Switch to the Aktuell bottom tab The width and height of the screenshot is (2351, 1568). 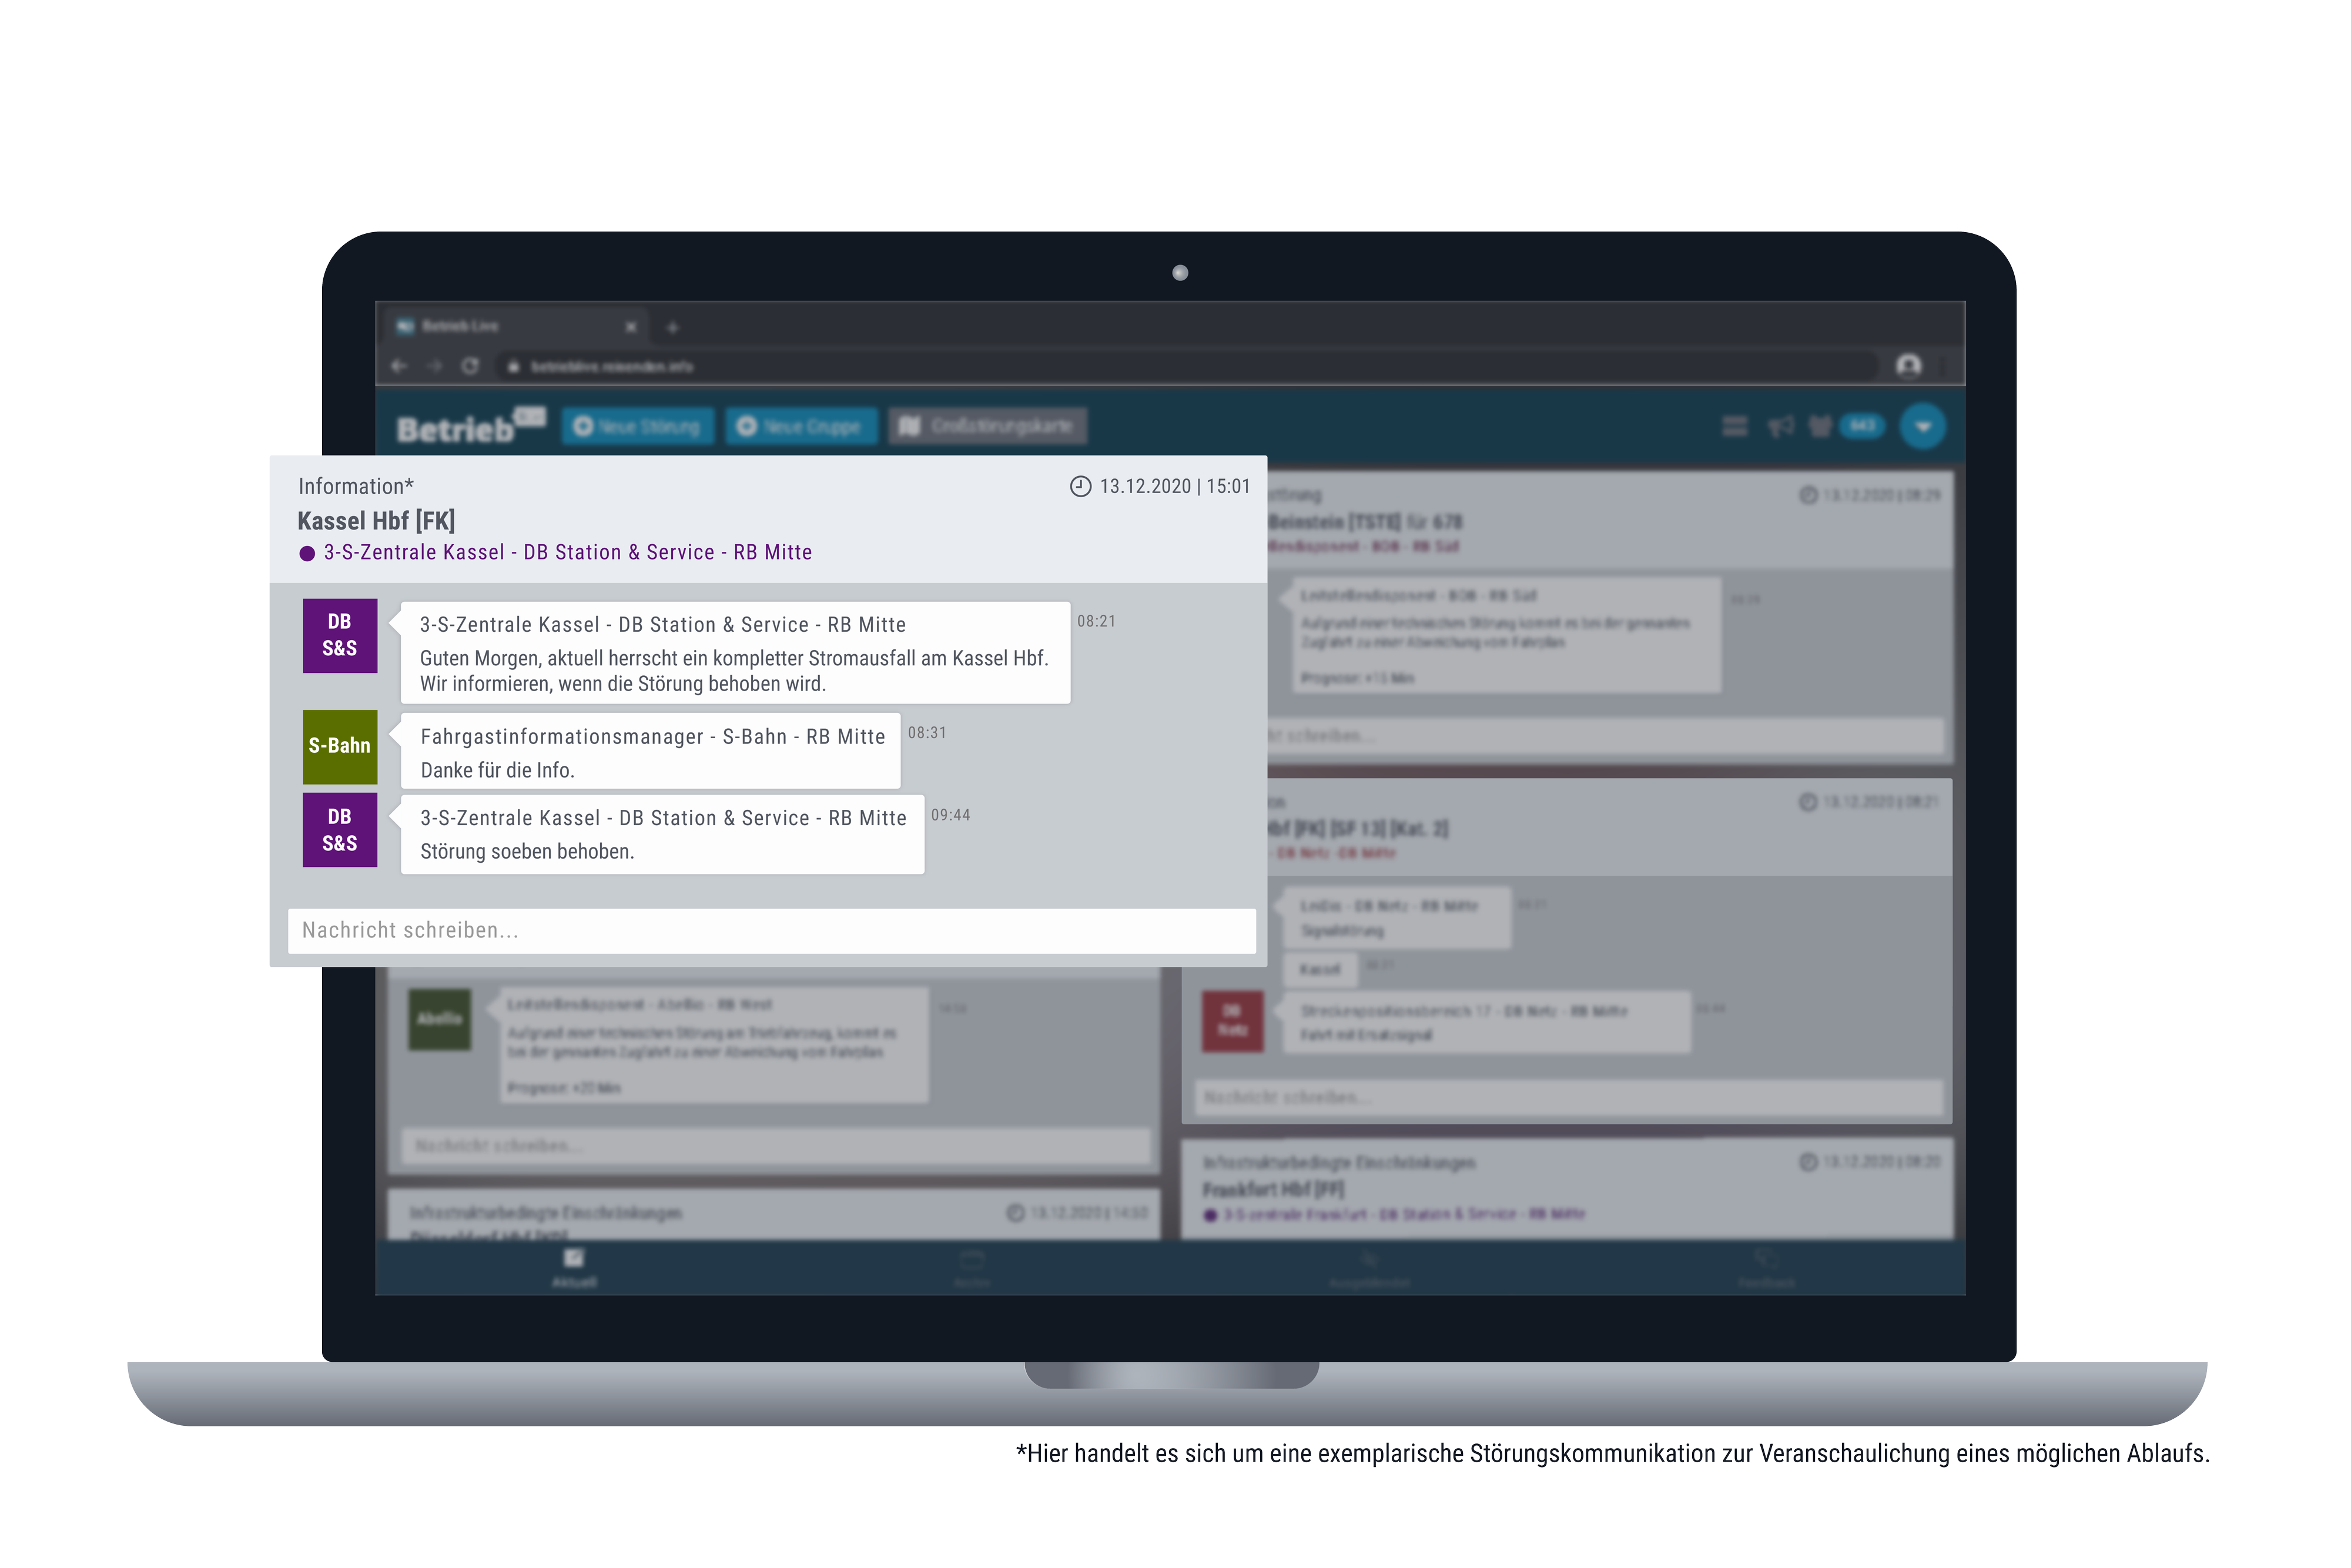(x=574, y=1268)
